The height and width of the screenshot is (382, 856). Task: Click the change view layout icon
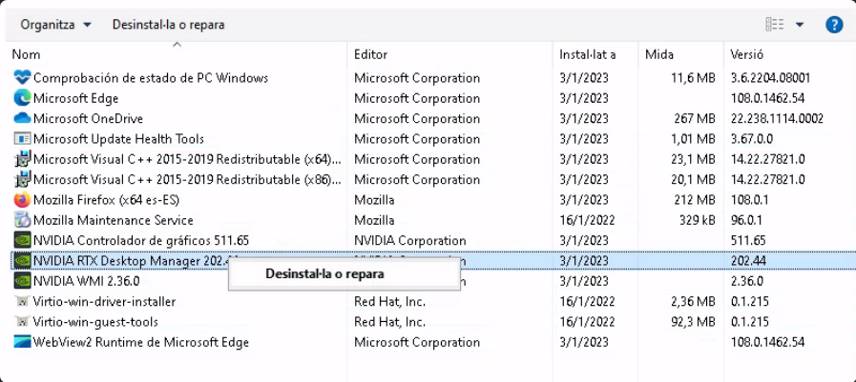coord(775,25)
